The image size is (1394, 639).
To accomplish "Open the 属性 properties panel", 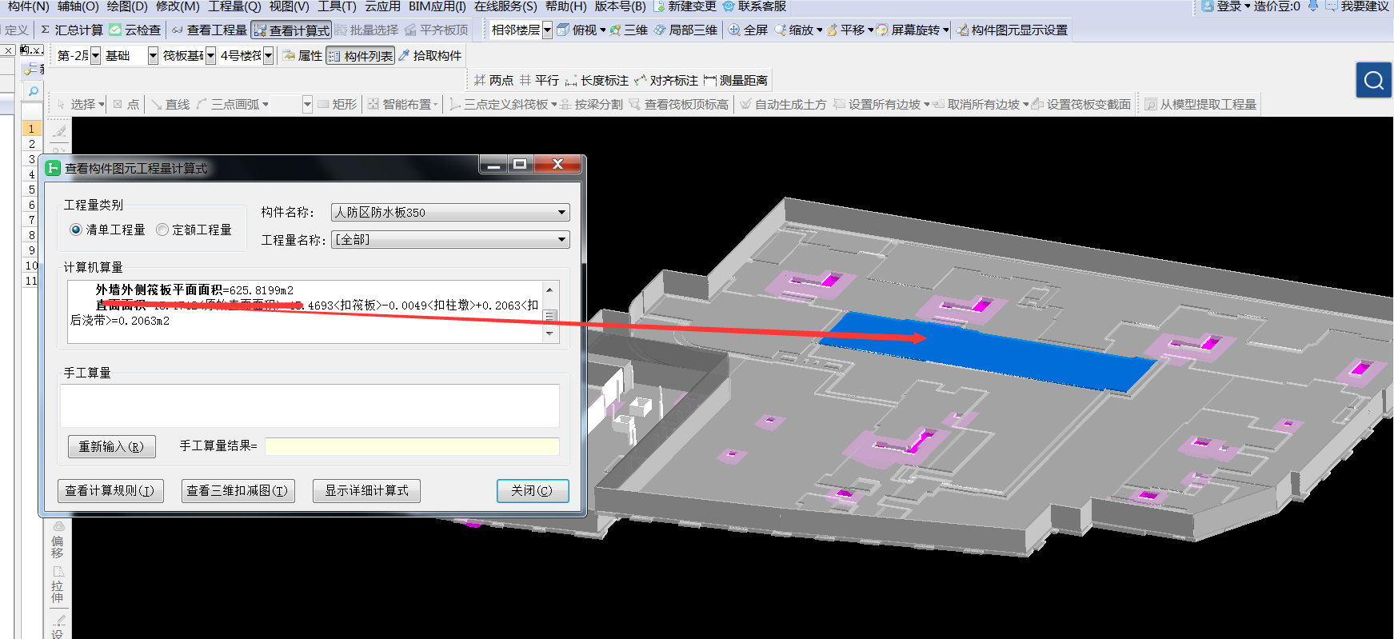I will pos(302,55).
